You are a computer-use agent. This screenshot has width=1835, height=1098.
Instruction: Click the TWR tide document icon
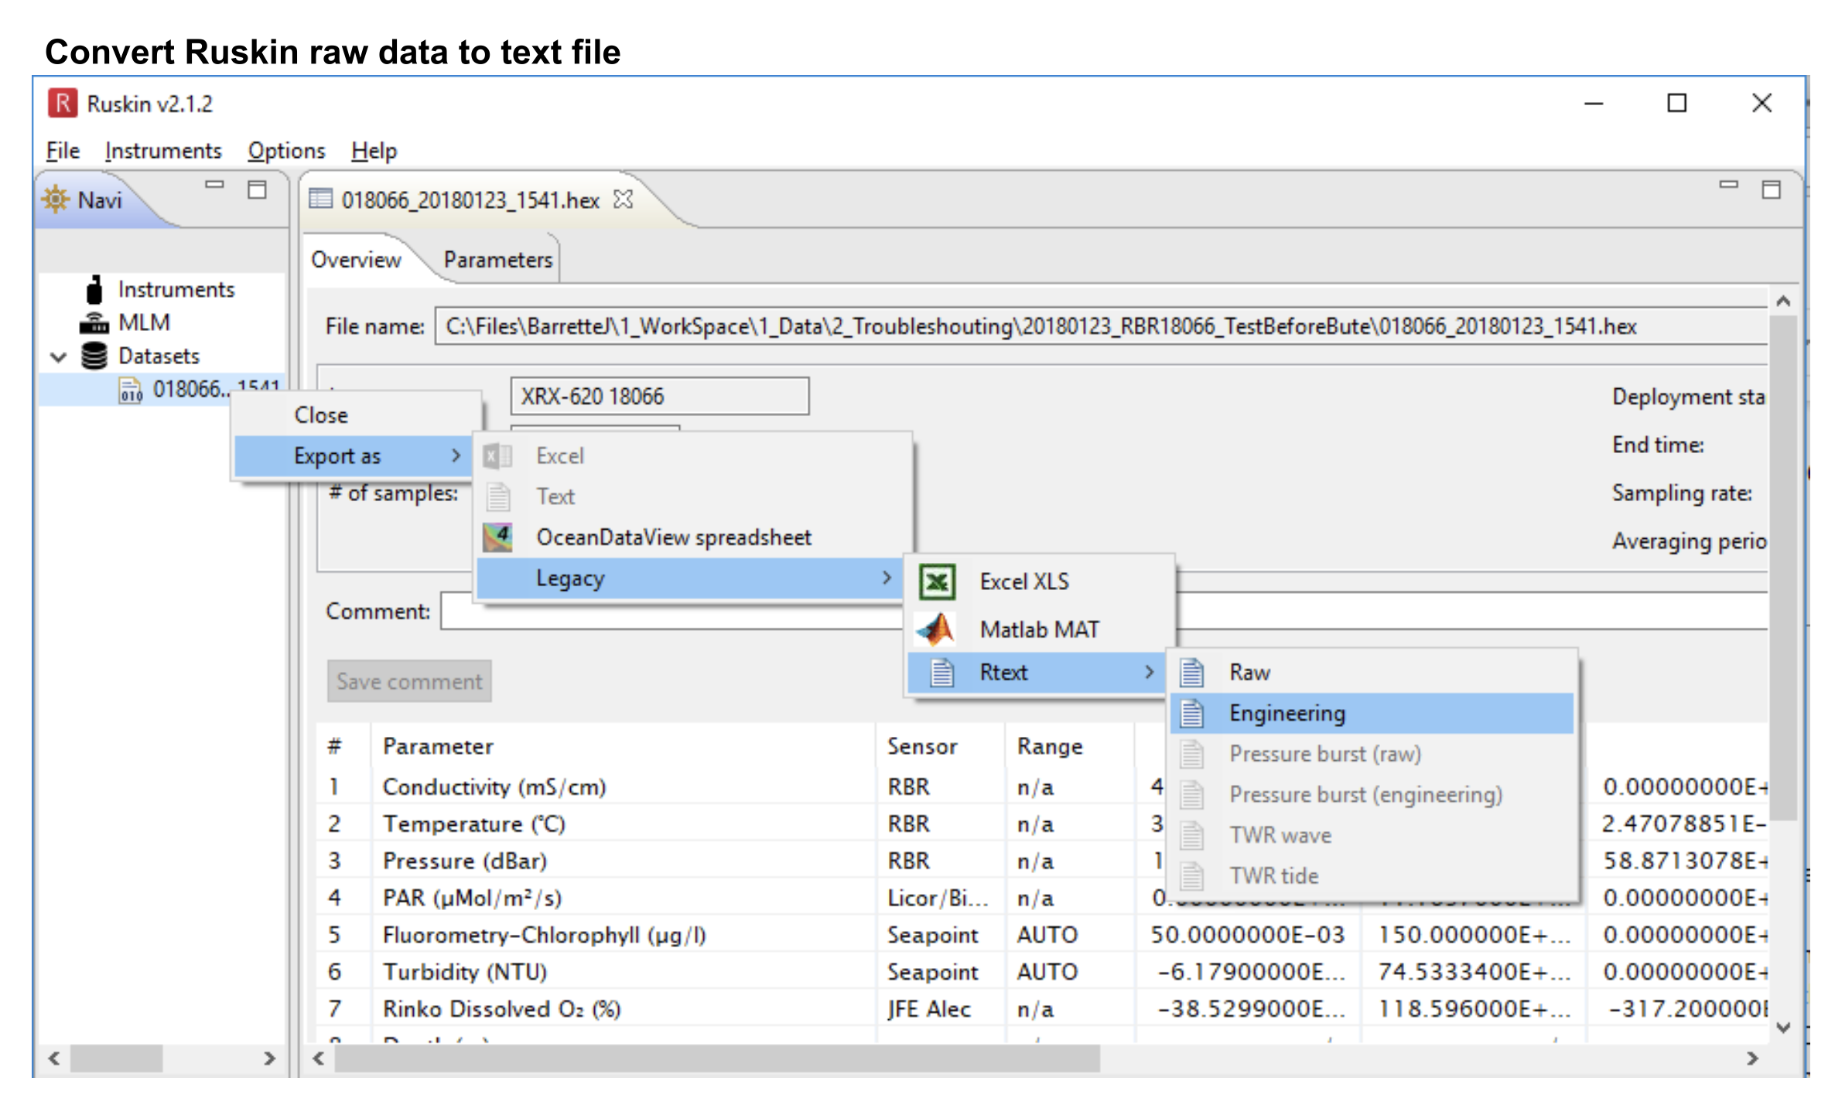1192,876
